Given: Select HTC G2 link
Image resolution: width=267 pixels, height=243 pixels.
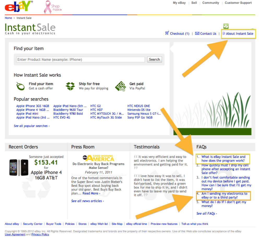Looking at the screenshot, I should 96,106.
